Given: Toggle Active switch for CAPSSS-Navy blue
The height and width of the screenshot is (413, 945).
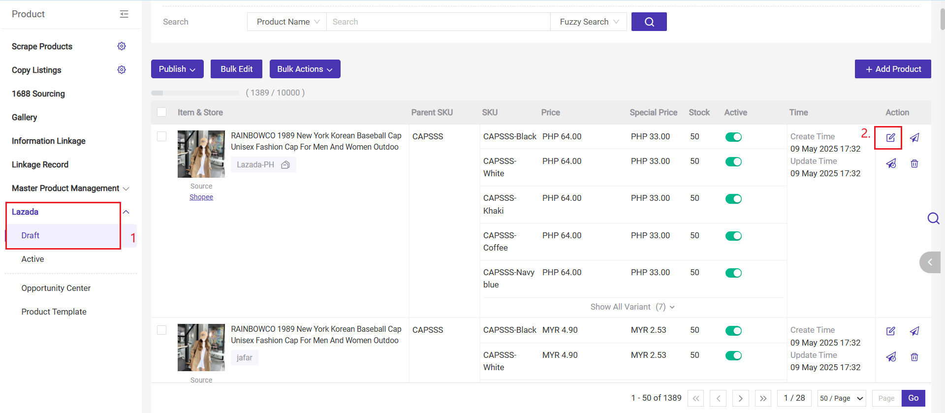Looking at the screenshot, I should click(733, 273).
